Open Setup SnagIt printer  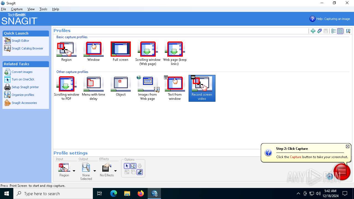pyautogui.click(x=25, y=87)
